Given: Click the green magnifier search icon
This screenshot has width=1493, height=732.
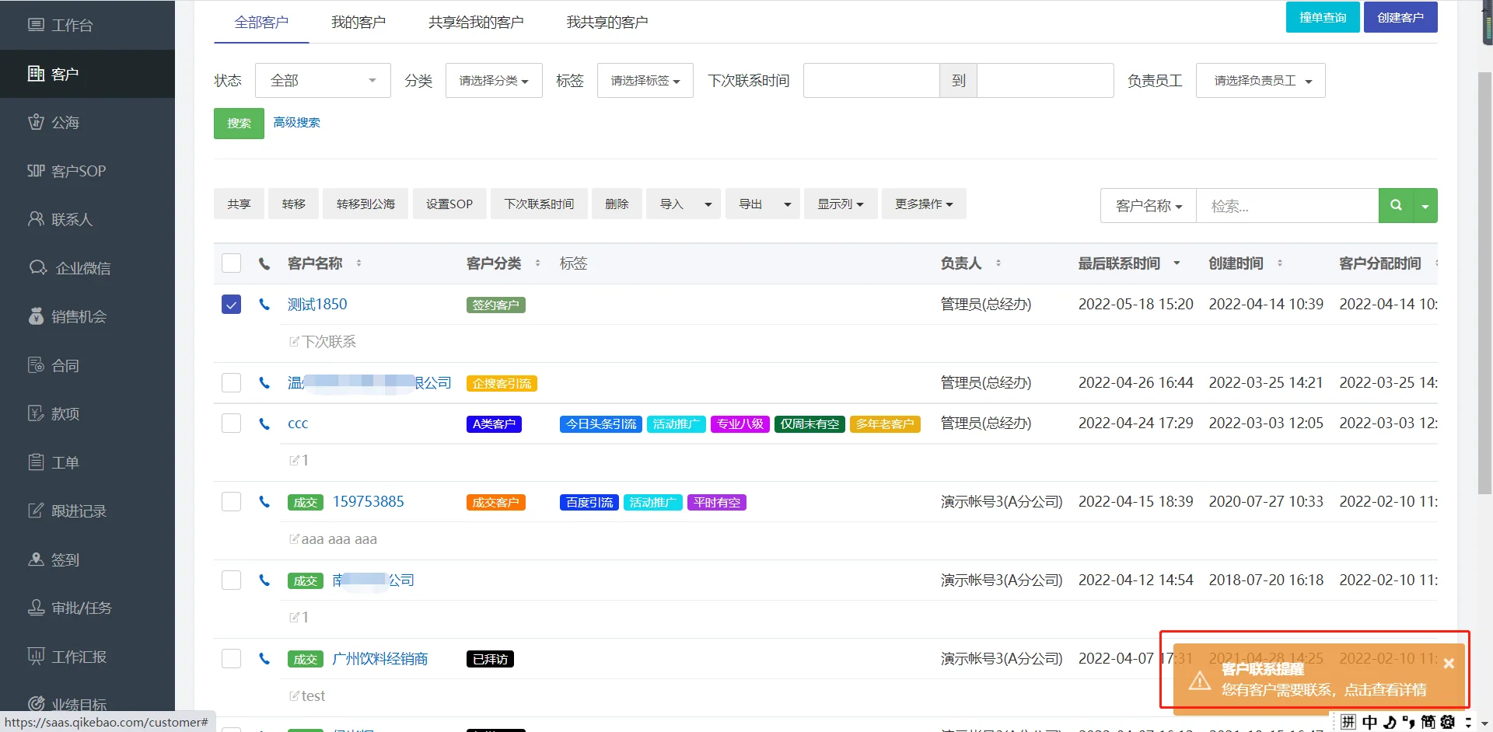Looking at the screenshot, I should pyautogui.click(x=1396, y=205).
